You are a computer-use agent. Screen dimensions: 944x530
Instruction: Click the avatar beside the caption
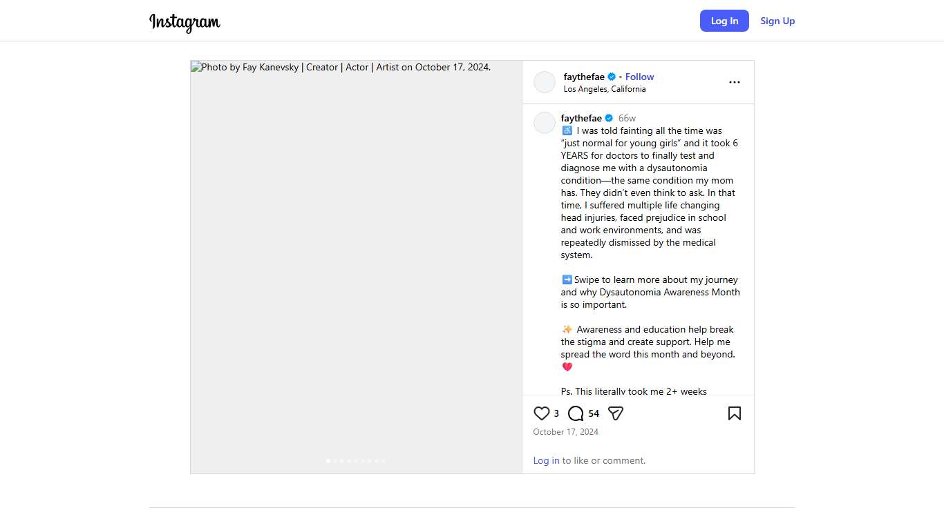point(545,123)
